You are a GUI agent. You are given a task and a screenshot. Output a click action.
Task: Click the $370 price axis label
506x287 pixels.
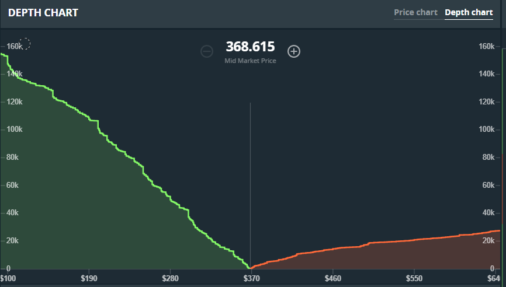click(251, 278)
